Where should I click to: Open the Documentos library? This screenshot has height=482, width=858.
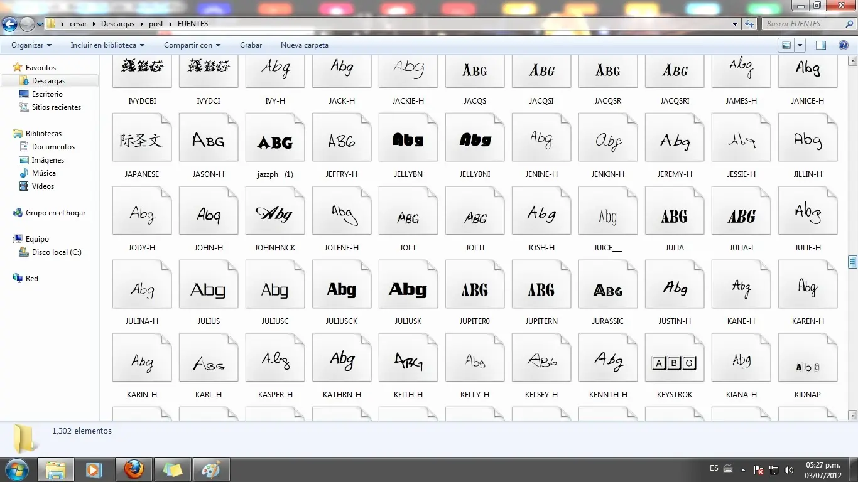click(53, 147)
